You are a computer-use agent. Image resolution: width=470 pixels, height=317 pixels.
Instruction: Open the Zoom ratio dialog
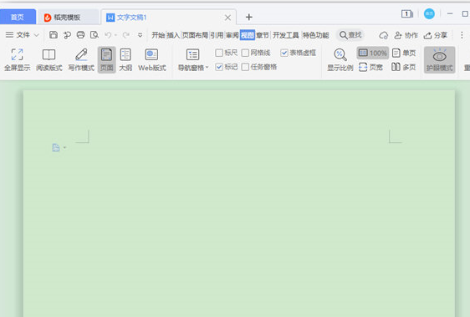click(x=340, y=60)
